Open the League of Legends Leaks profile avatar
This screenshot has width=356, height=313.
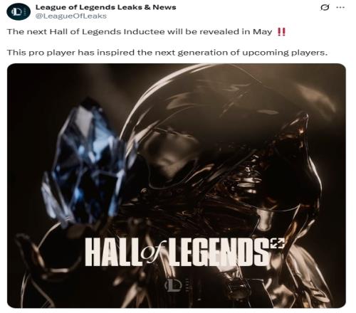pos(19,11)
